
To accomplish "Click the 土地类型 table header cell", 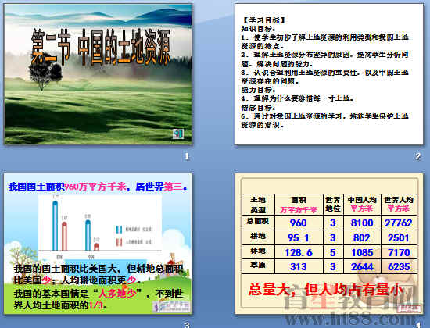I will 258,205.
